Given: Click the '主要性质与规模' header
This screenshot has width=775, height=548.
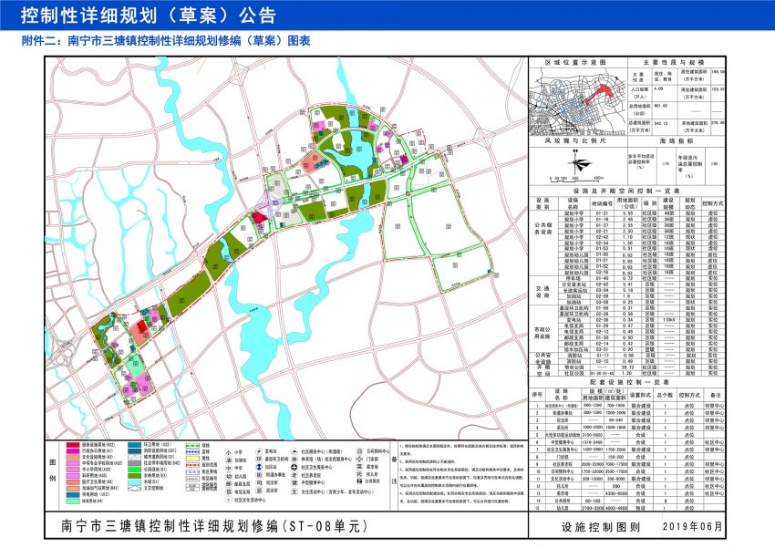Looking at the screenshot, I should (x=676, y=63).
